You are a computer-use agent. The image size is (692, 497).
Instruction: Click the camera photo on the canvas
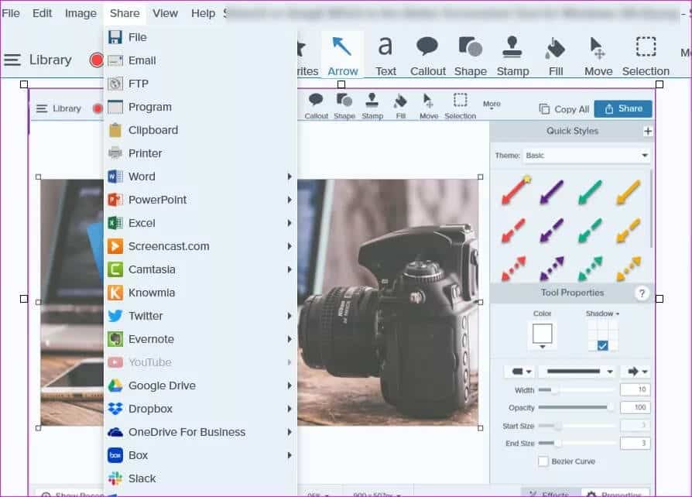coord(388,302)
